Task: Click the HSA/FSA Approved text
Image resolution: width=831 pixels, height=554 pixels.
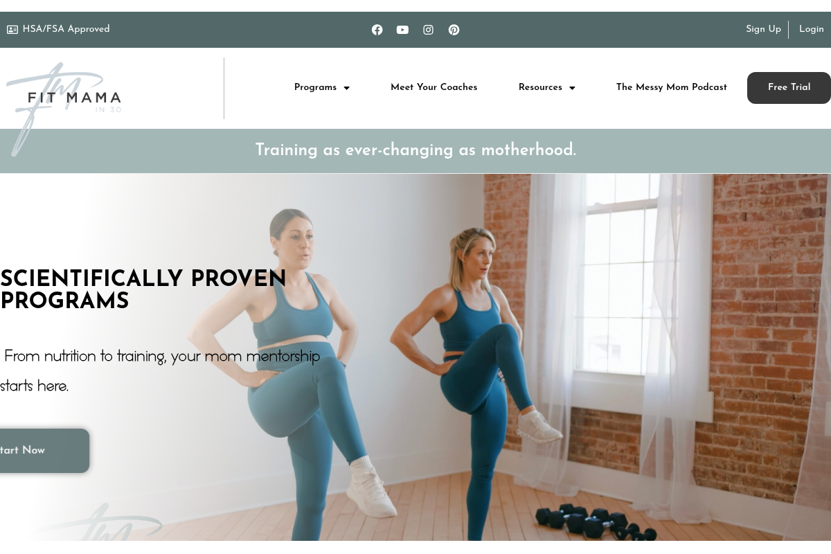Action: pos(66,29)
